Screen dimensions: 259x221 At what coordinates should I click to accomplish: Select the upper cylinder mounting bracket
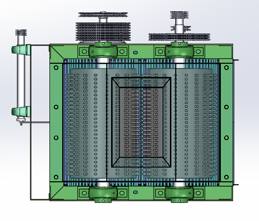[x=21, y=49]
